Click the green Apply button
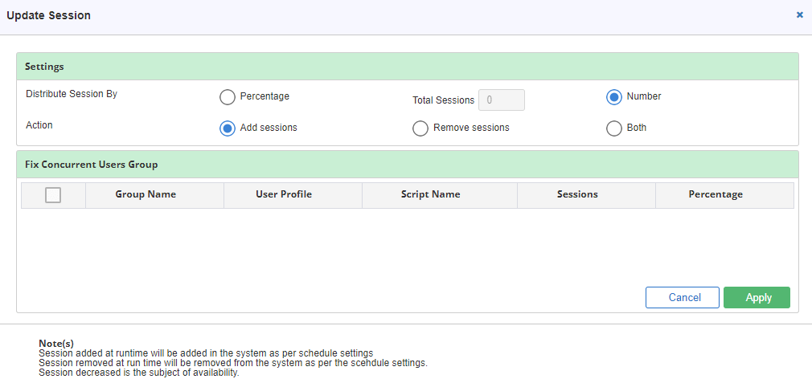The height and width of the screenshot is (379, 812). tap(757, 297)
